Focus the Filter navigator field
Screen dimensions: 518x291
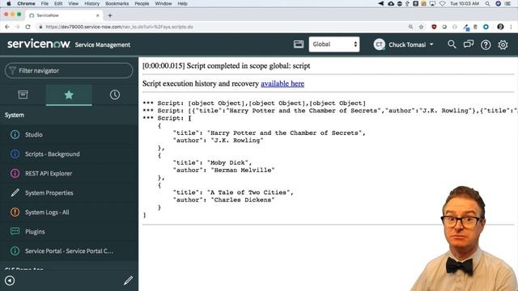tap(69, 70)
